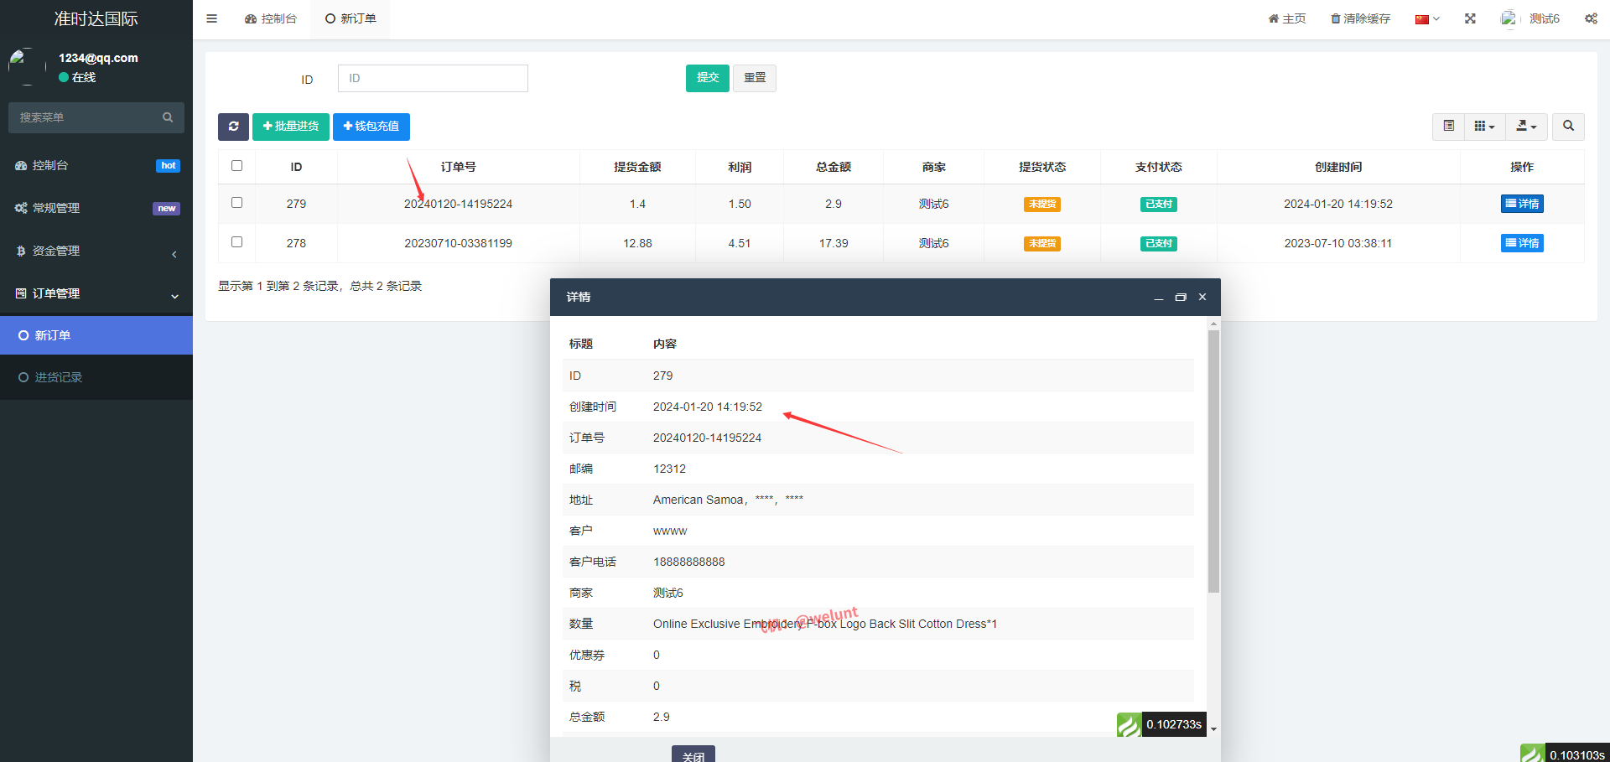Expand the 资金管理 sidebar menu
This screenshot has height=762, width=1610.
(96, 251)
